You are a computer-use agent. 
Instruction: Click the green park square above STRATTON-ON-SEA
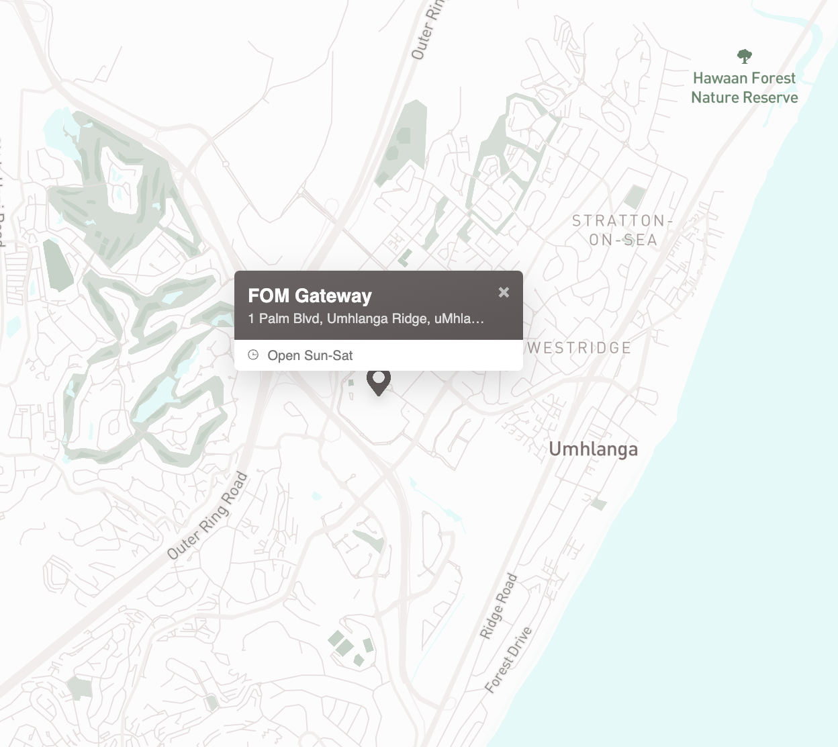coord(635,197)
